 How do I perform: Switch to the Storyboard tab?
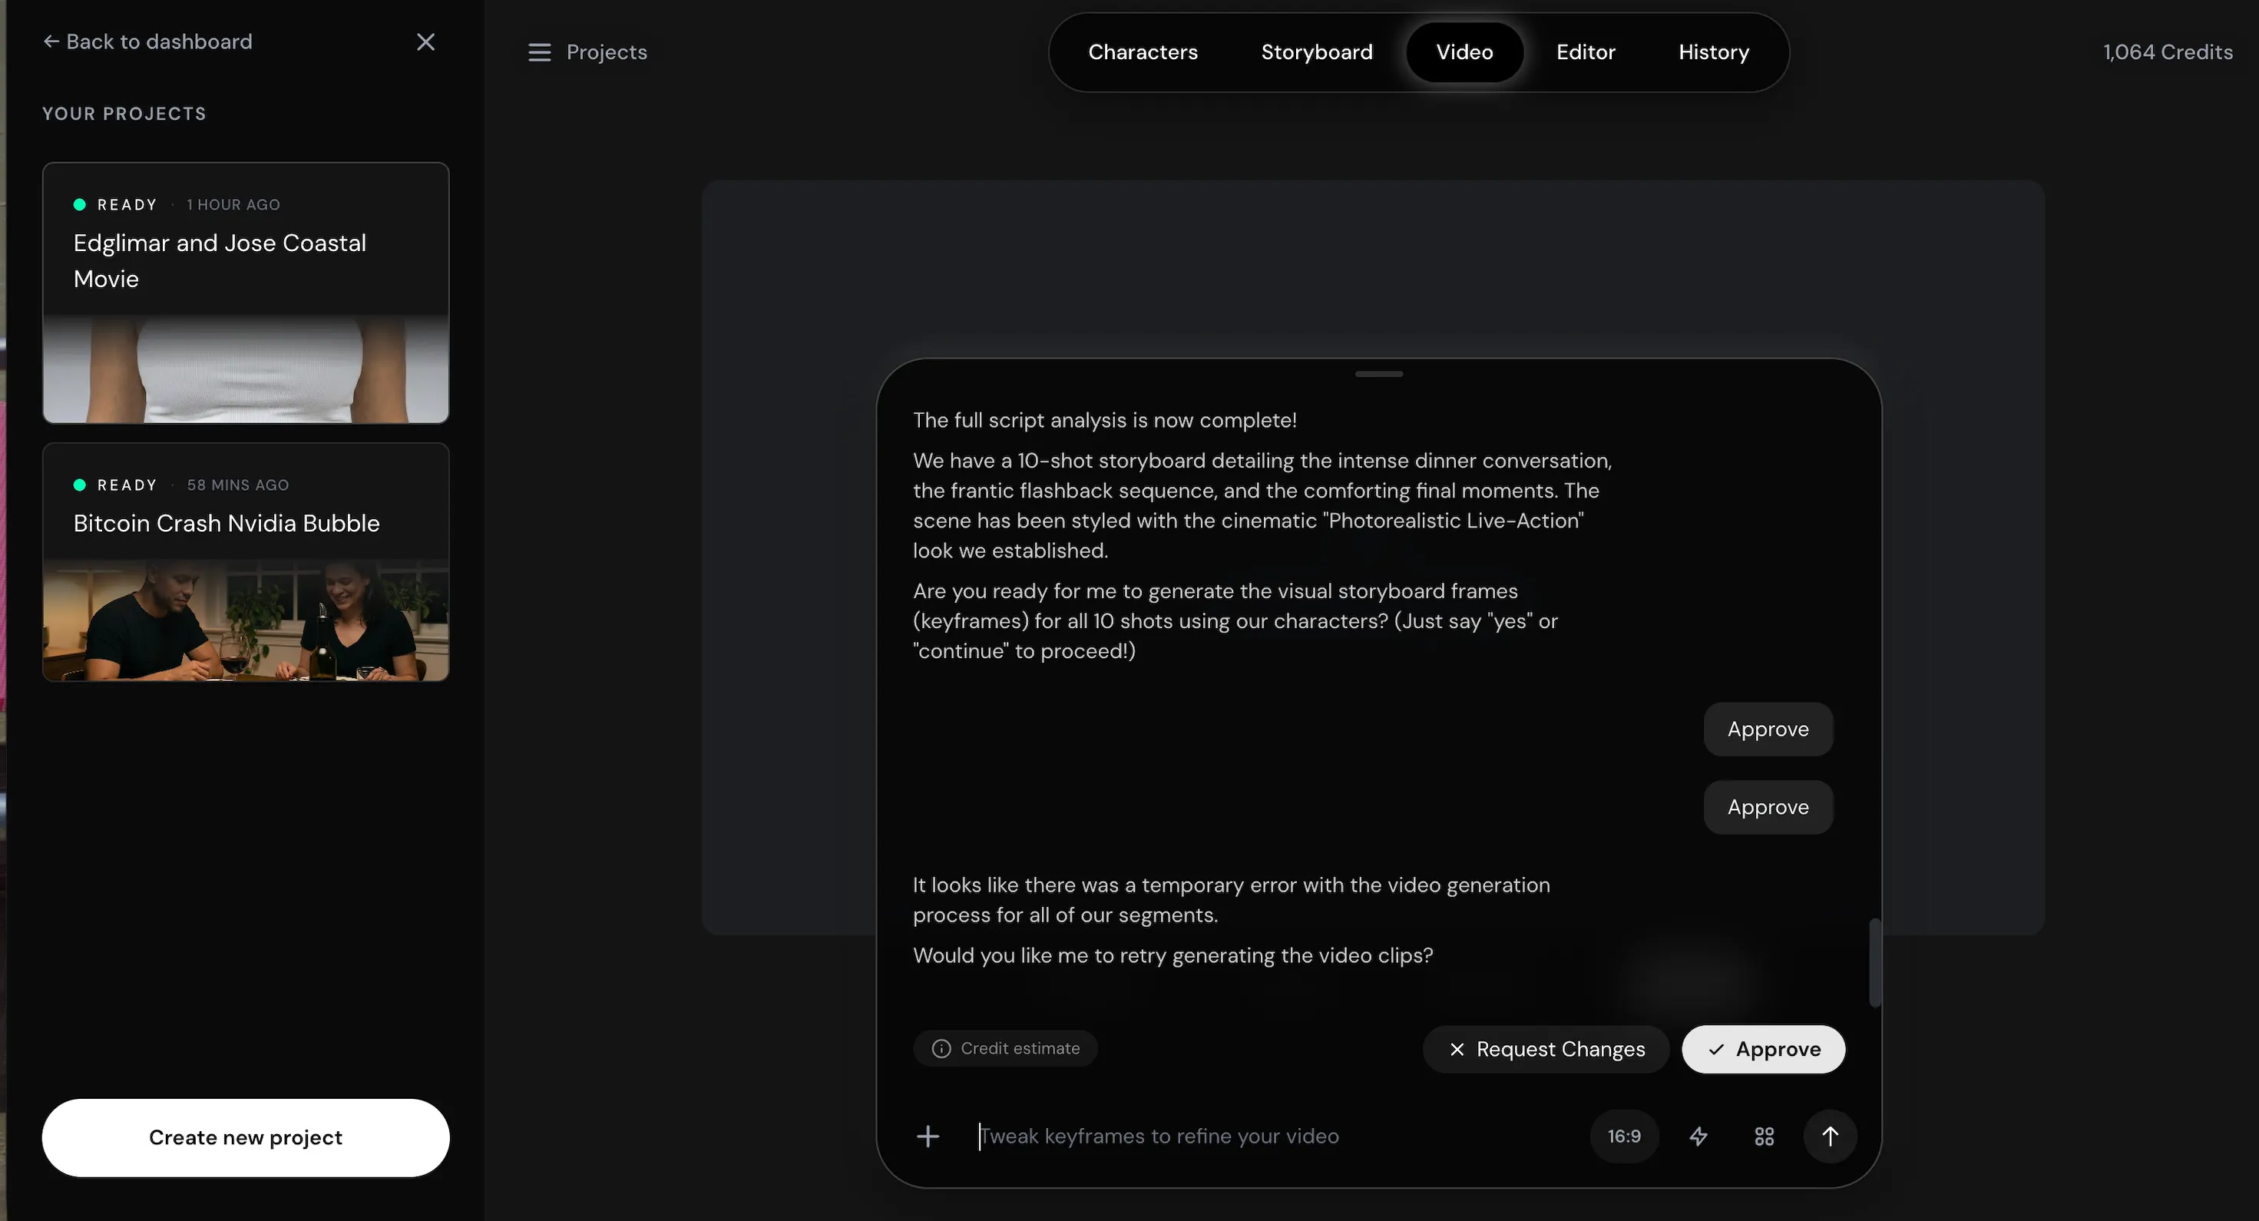pos(1316,53)
